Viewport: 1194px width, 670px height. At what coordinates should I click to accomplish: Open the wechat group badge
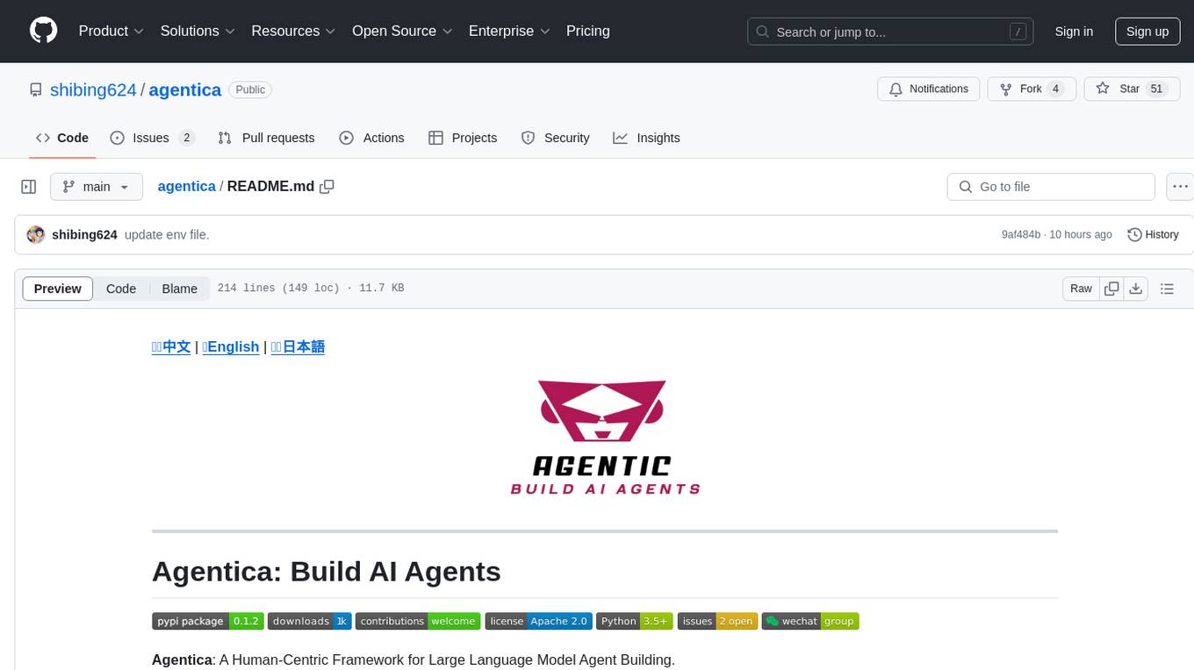point(810,621)
